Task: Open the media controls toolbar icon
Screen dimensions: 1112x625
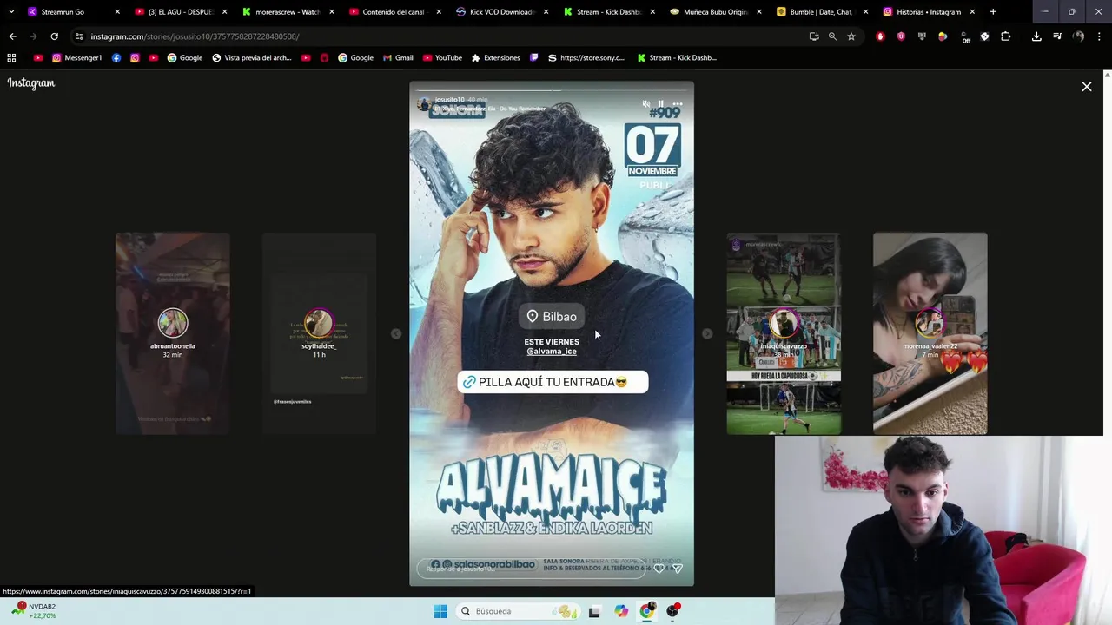Action: point(1057,36)
